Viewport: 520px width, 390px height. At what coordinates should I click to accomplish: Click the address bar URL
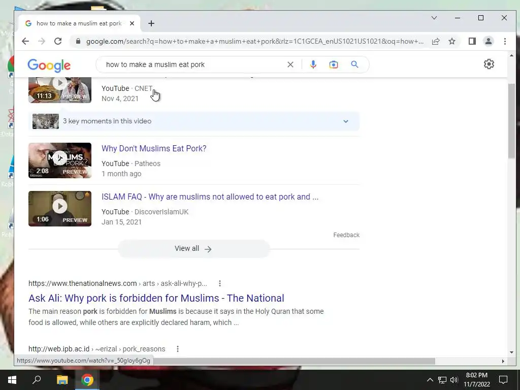click(255, 41)
